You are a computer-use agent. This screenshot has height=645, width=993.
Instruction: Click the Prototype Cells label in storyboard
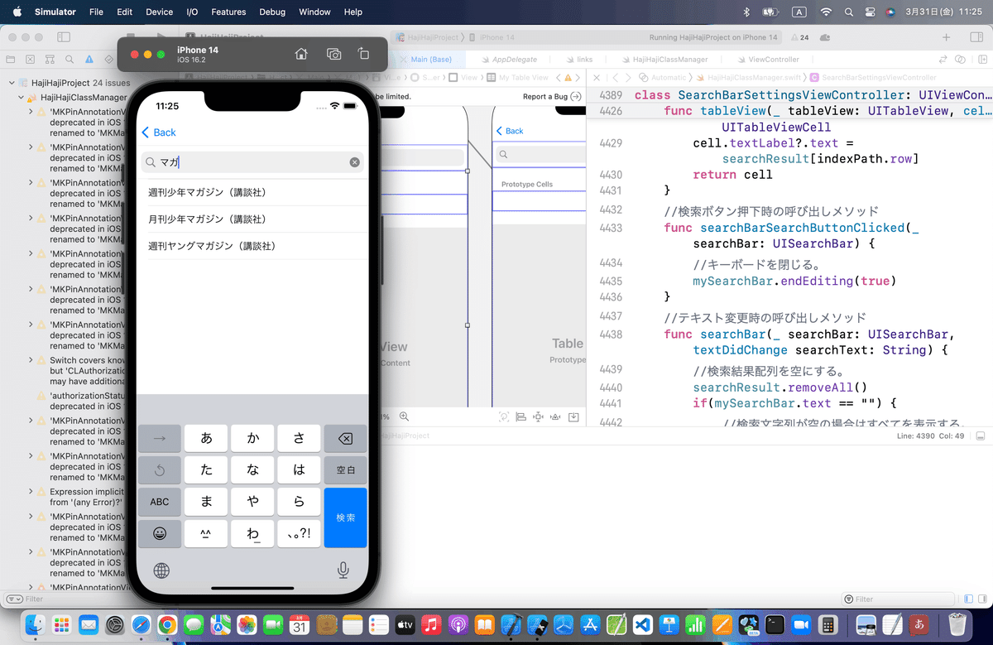point(526,184)
